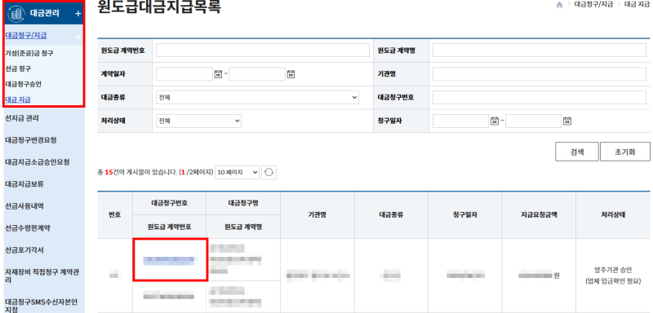Open 대금 지급 menu item
This screenshot has height=313, width=653.
pos(18,99)
